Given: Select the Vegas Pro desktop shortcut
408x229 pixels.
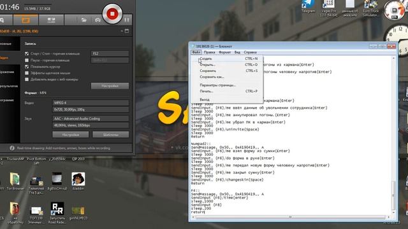Looking at the screenshot, I should click(x=329, y=8).
